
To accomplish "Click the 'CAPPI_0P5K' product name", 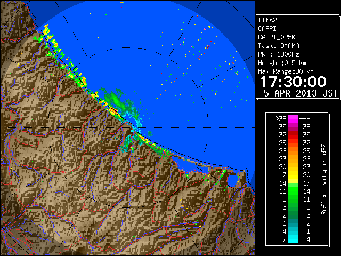I will (x=277, y=37).
